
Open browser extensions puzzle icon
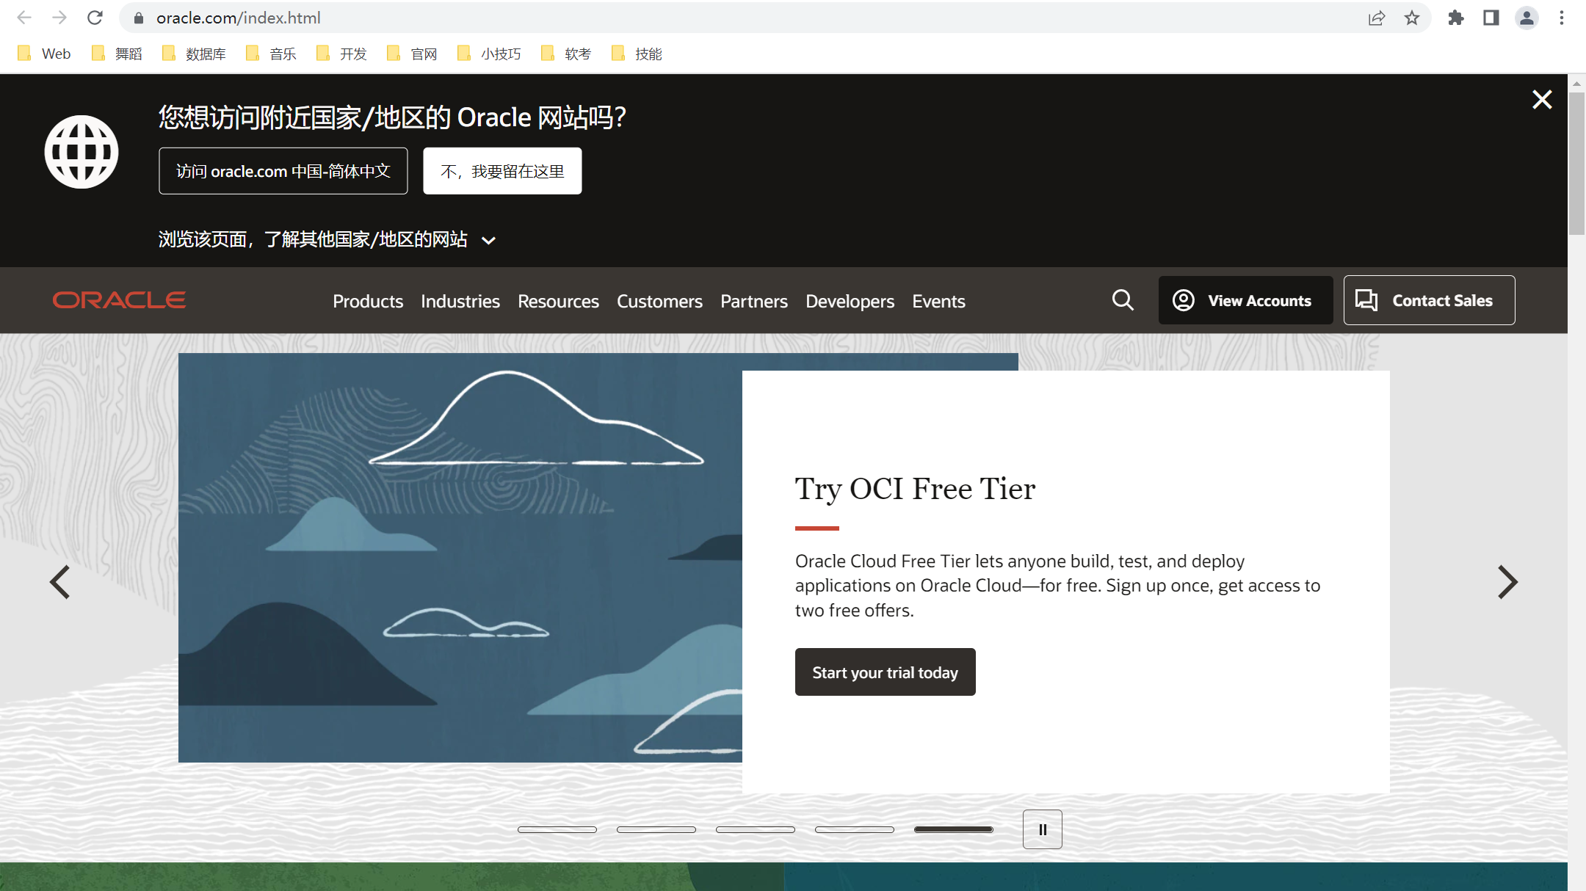[x=1455, y=18]
